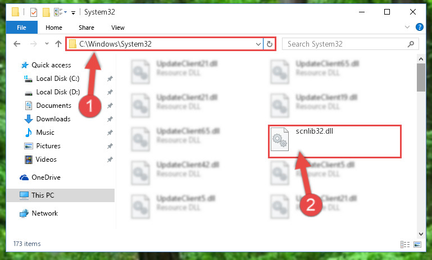
Task: Expand the ribbon with the chevron
Action: tap(407, 27)
